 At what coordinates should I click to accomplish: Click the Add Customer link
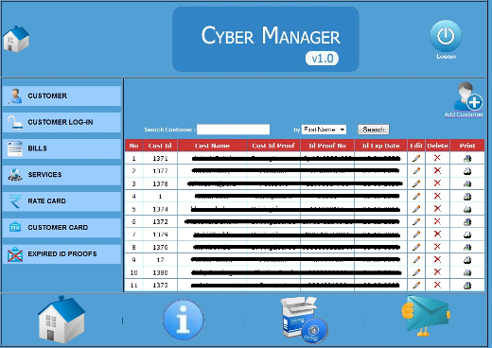(x=464, y=114)
